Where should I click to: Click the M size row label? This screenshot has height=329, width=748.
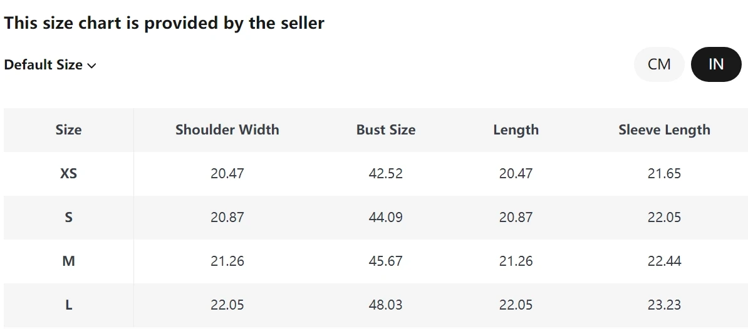68,261
